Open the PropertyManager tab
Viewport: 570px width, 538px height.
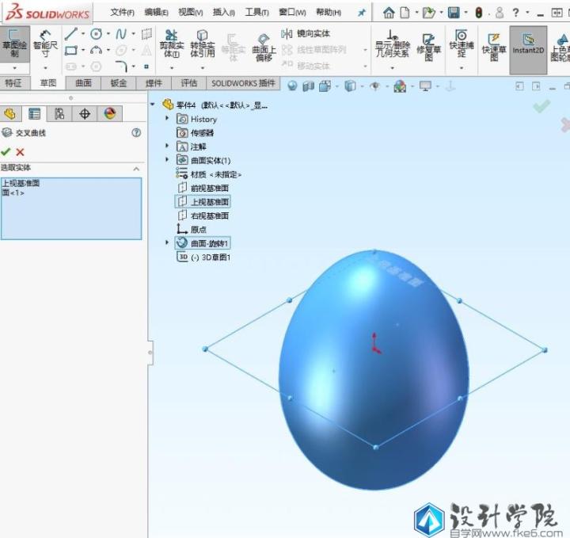[x=35, y=114]
